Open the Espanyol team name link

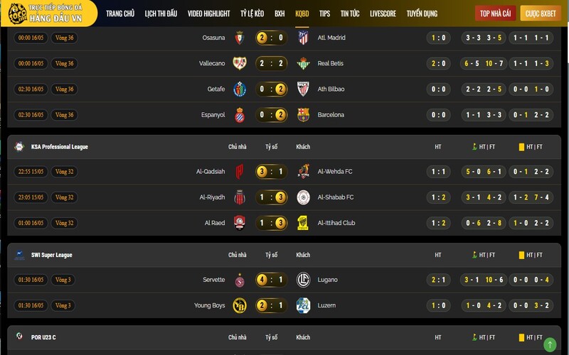(x=213, y=115)
